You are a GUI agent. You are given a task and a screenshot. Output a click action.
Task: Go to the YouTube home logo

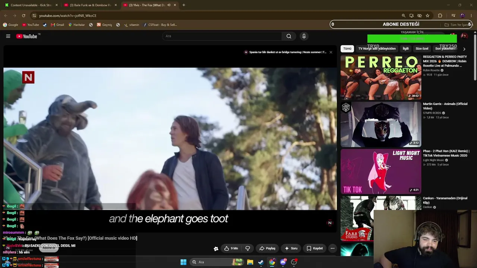click(x=27, y=36)
